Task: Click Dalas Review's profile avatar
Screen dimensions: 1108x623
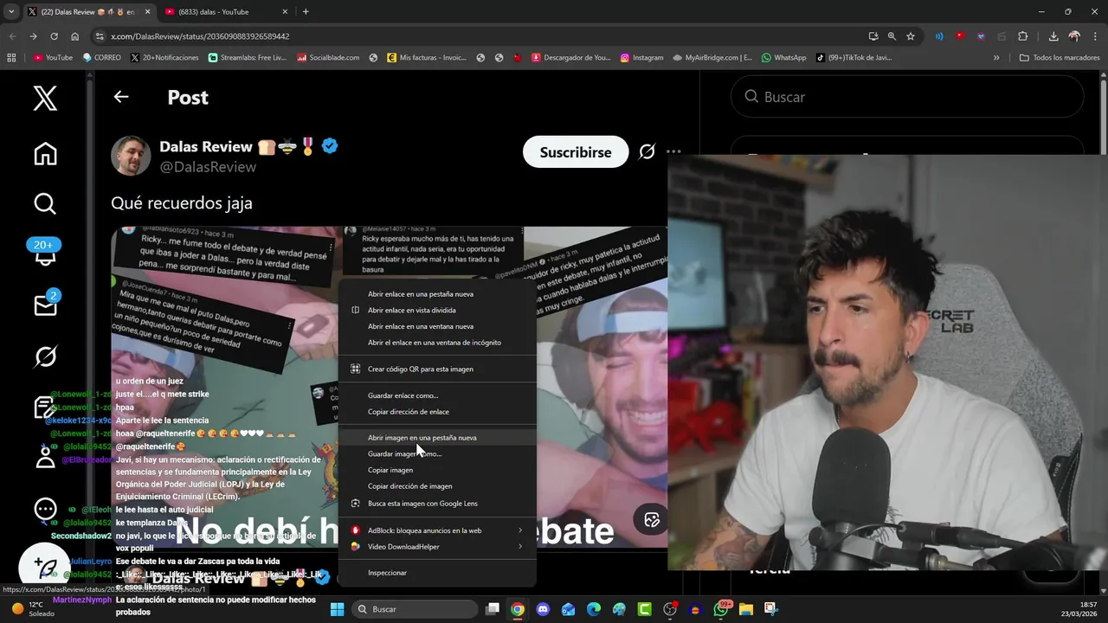Action: tap(131, 156)
